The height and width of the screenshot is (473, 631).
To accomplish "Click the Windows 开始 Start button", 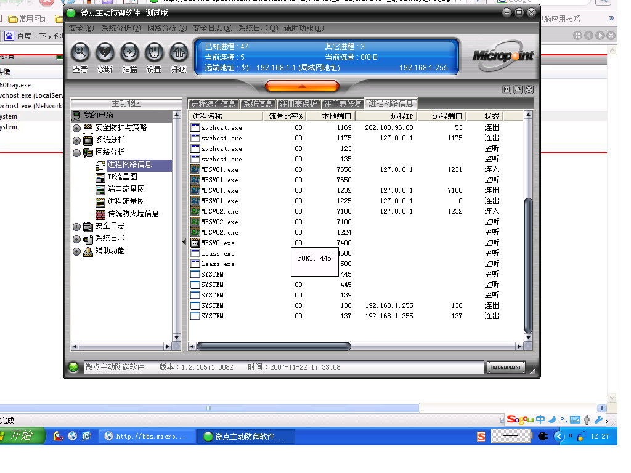I will (22, 436).
